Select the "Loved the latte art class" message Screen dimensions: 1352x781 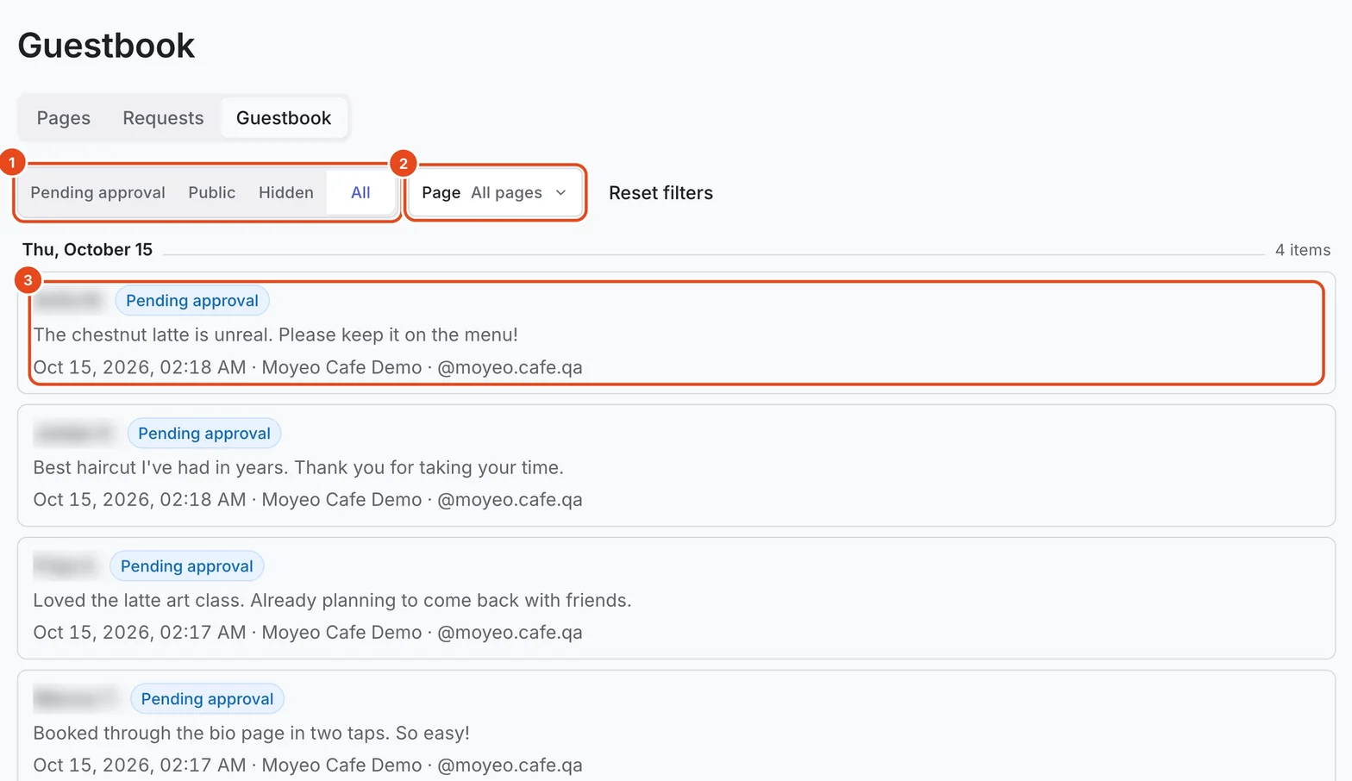333,600
